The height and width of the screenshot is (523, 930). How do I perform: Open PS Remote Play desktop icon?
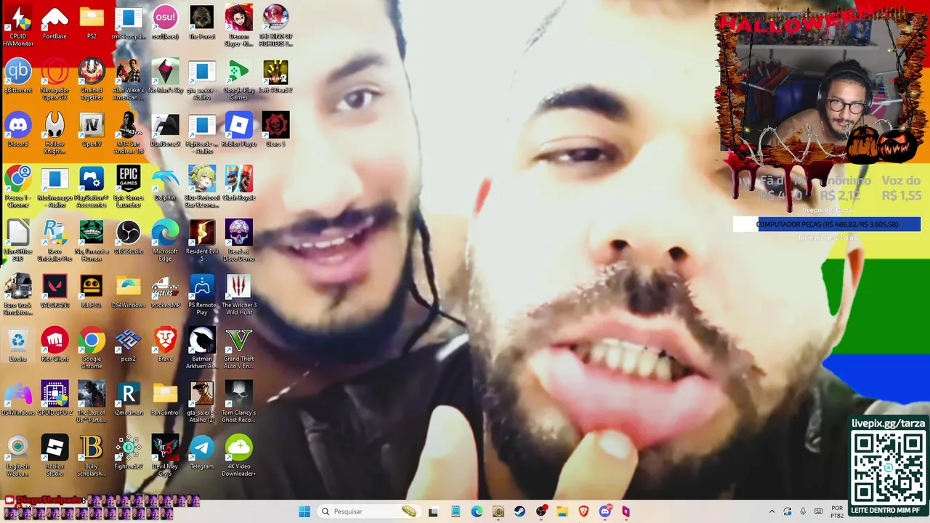click(x=202, y=294)
